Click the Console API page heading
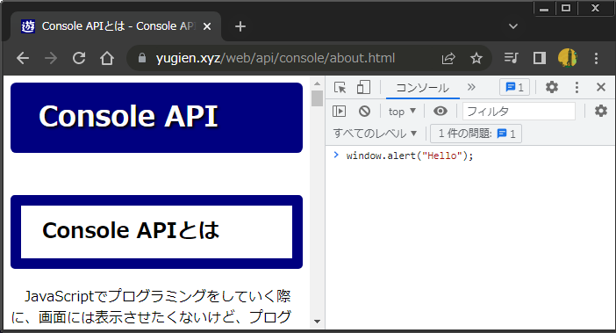 coord(128,116)
